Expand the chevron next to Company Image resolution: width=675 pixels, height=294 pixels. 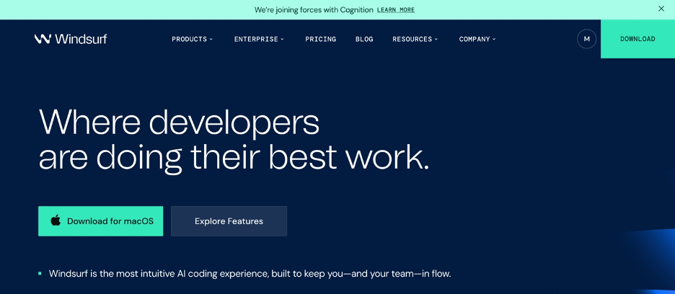(x=494, y=40)
